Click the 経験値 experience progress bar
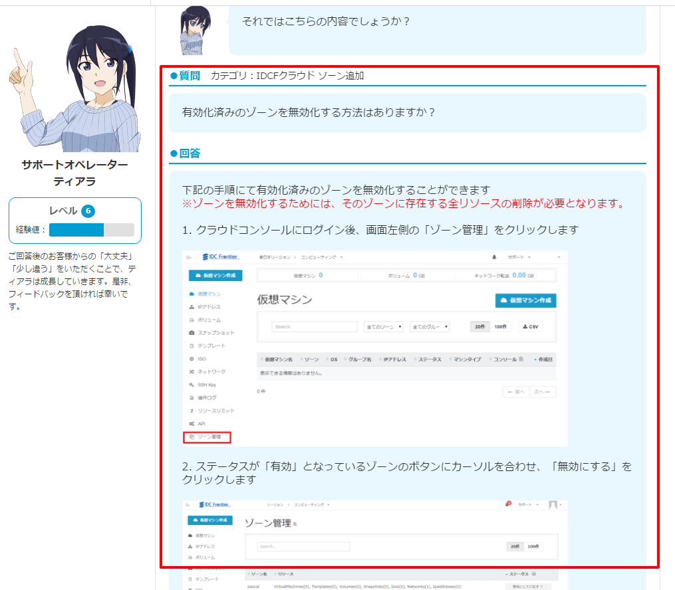Viewport: 675px width, 590px height. 91,230
